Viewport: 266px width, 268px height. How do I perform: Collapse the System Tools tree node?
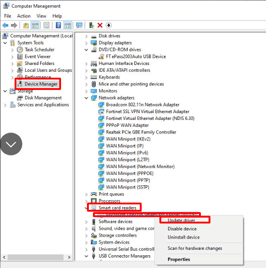coord(5,43)
